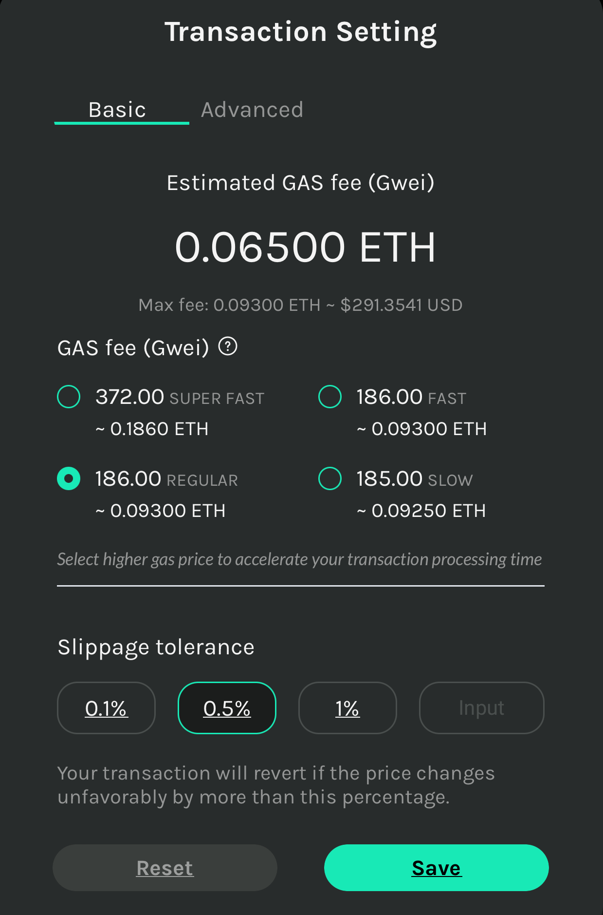Save the transaction settings

[x=437, y=868]
